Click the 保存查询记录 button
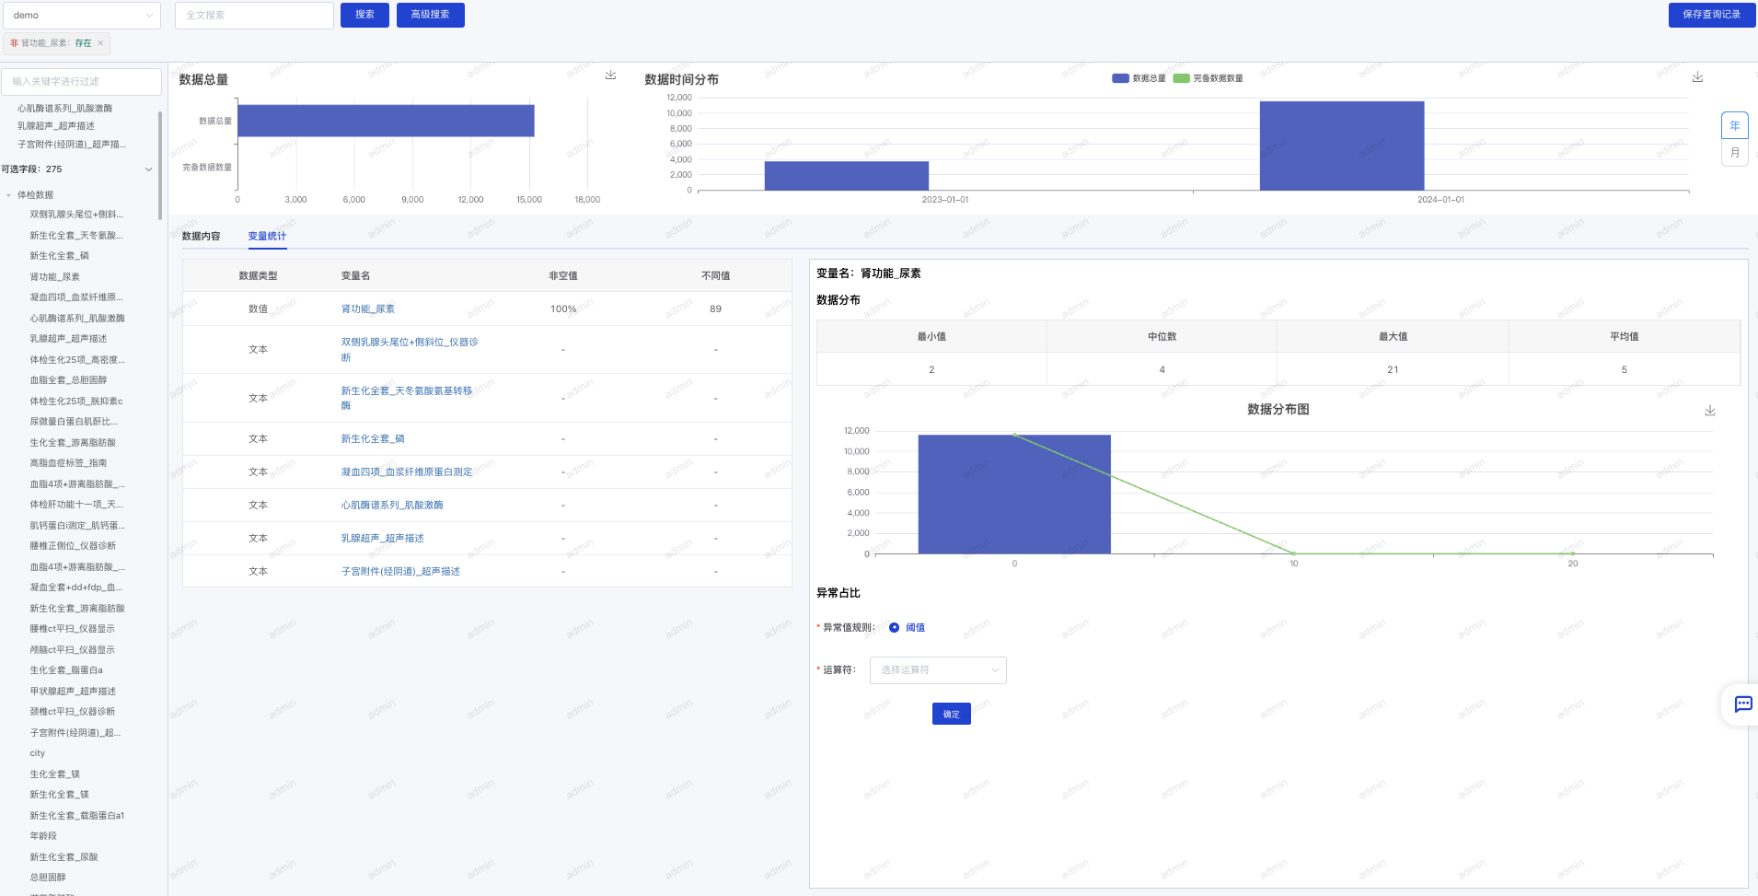The image size is (1758, 896). point(1711,15)
